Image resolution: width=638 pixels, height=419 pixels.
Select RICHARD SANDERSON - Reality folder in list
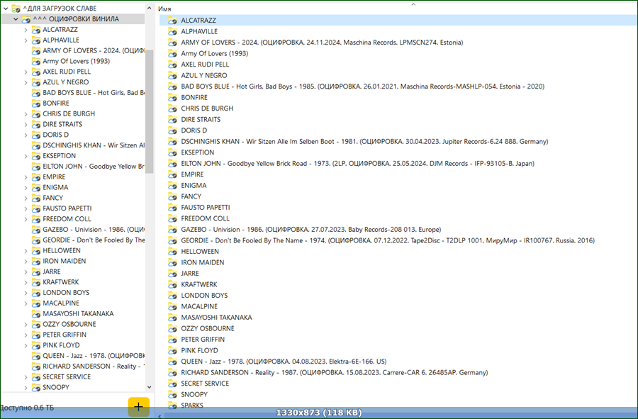pyautogui.click(x=335, y=372)
